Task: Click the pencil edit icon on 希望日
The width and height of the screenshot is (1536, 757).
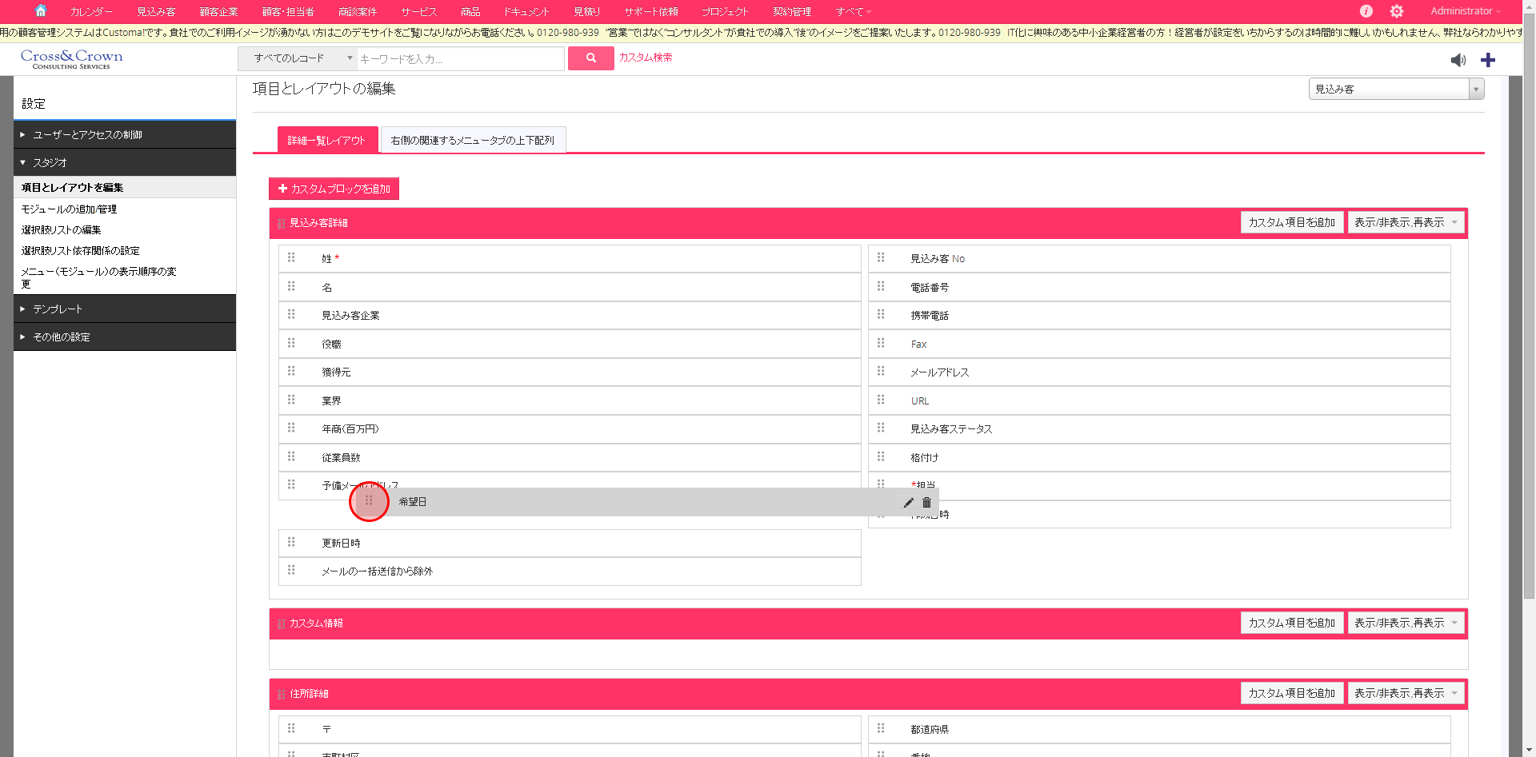Action: [x=908, y=503]
